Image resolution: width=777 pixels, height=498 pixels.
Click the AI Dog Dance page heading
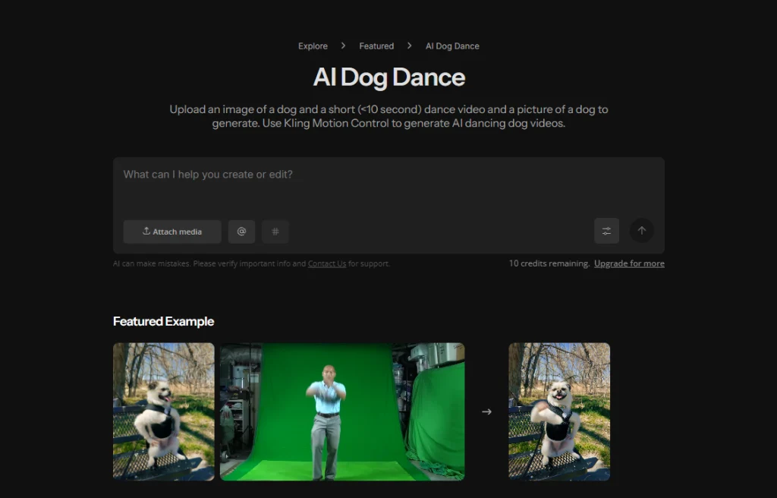[389, 77]
